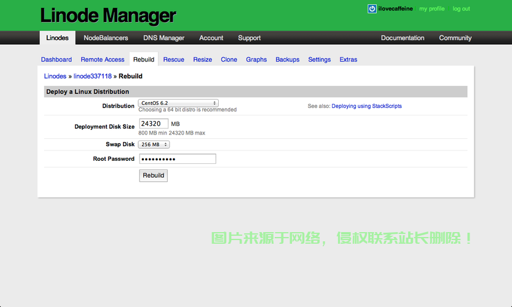The image size is (512, 307).
Task: Switch to the Dashboard tab
Action: (57, 60)
